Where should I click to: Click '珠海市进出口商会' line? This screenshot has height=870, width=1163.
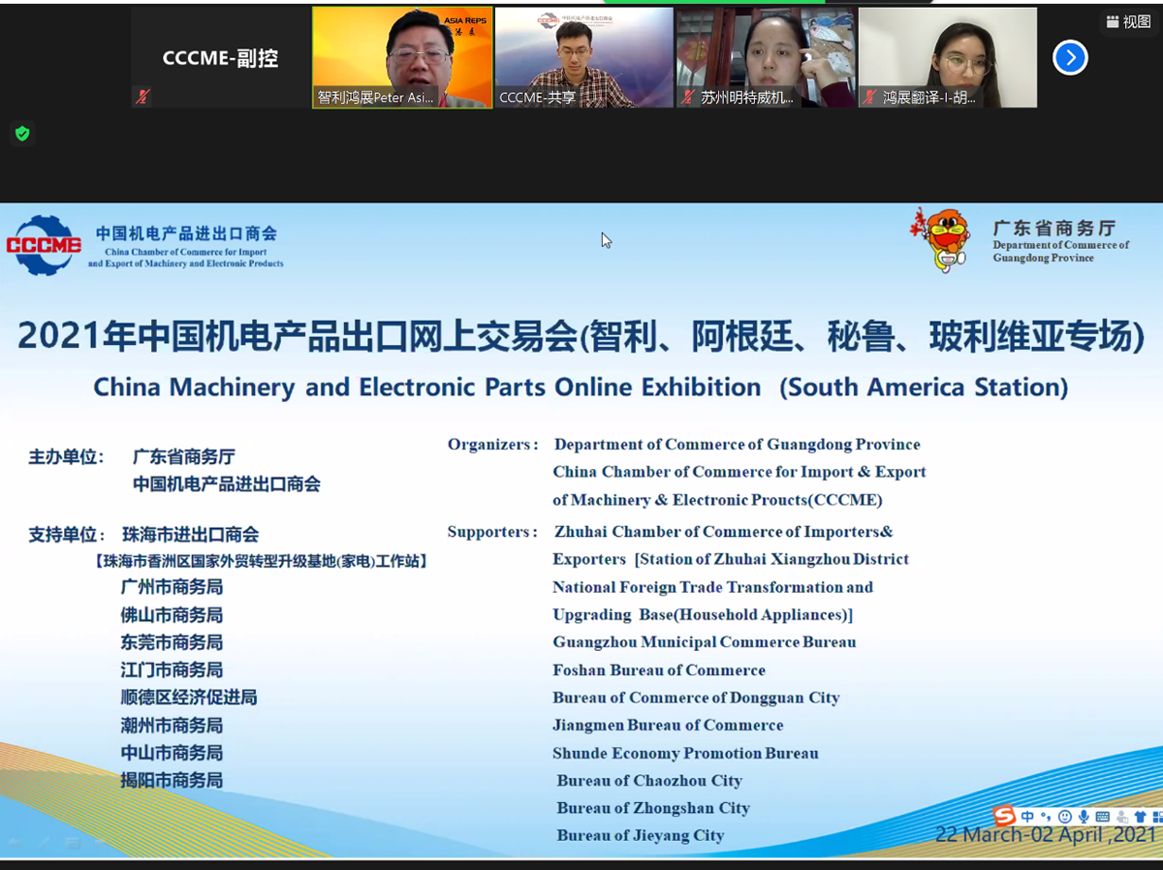click(191, 535)
